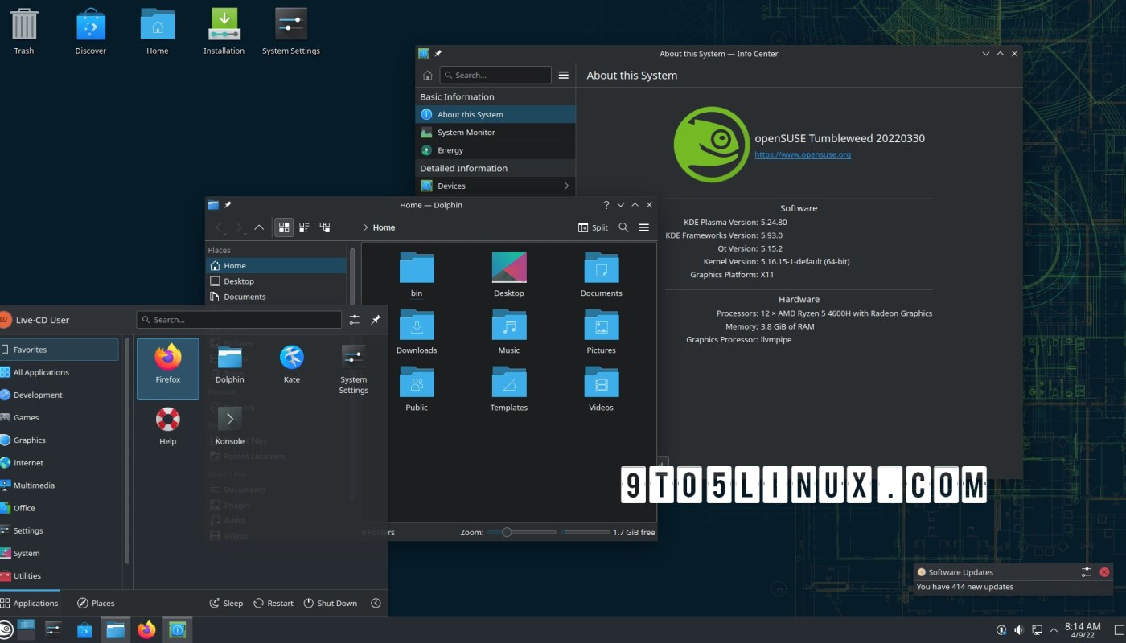Open the bin folder in Dolphin
This screenshot has width=1126, height=643.
pos(417,275)
